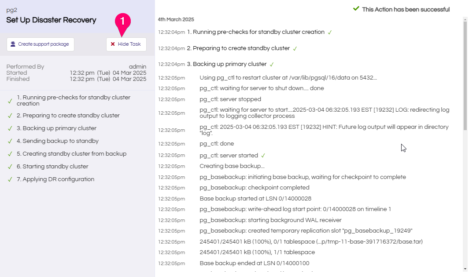The image size is (476, 277).
Task: Click log heading '1. Running pre-checks for standby'
Action: click(x=256, y=32)
